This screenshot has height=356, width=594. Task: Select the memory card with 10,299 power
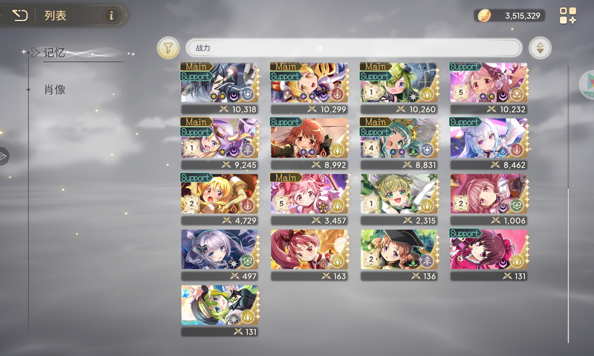309,88
